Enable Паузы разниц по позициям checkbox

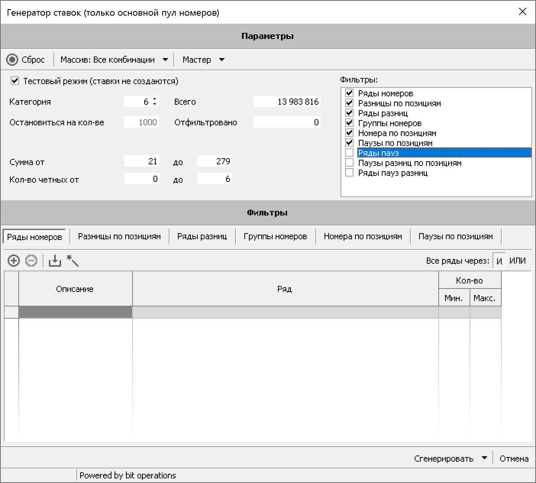pos(349,162)
